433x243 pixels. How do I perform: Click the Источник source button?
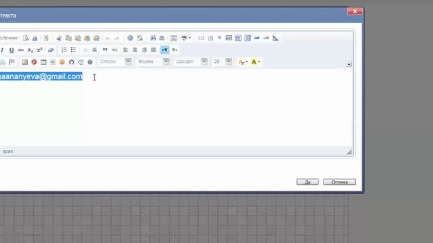pos(8,38)
